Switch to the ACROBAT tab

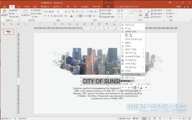click(x=85, y=7)
